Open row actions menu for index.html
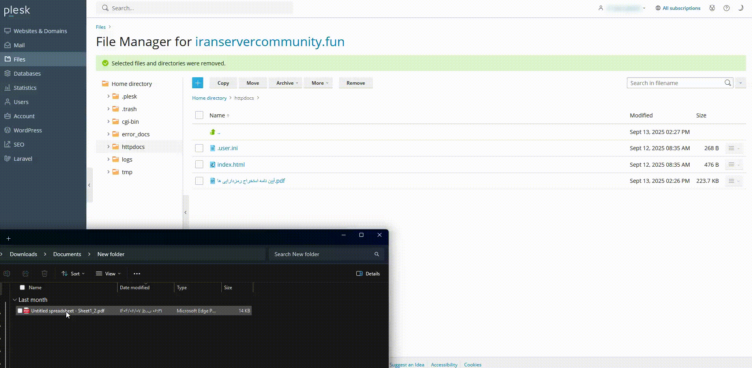Viewport: 752px width, 368px height. [733, 165]
